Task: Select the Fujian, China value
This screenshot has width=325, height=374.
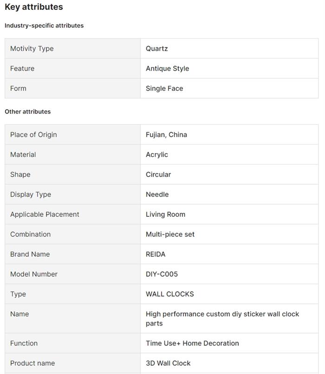Action: pos(166,134)
